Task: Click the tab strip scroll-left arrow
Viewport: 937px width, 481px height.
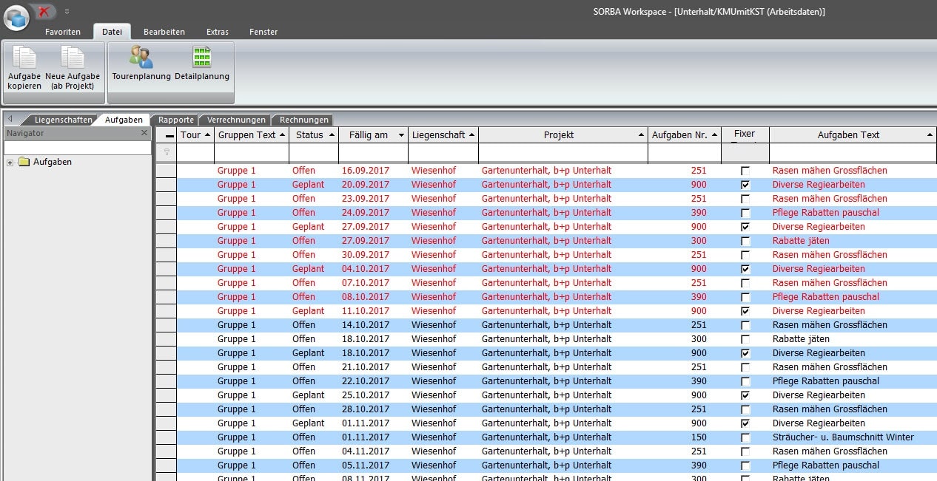Action: point(10,118)
